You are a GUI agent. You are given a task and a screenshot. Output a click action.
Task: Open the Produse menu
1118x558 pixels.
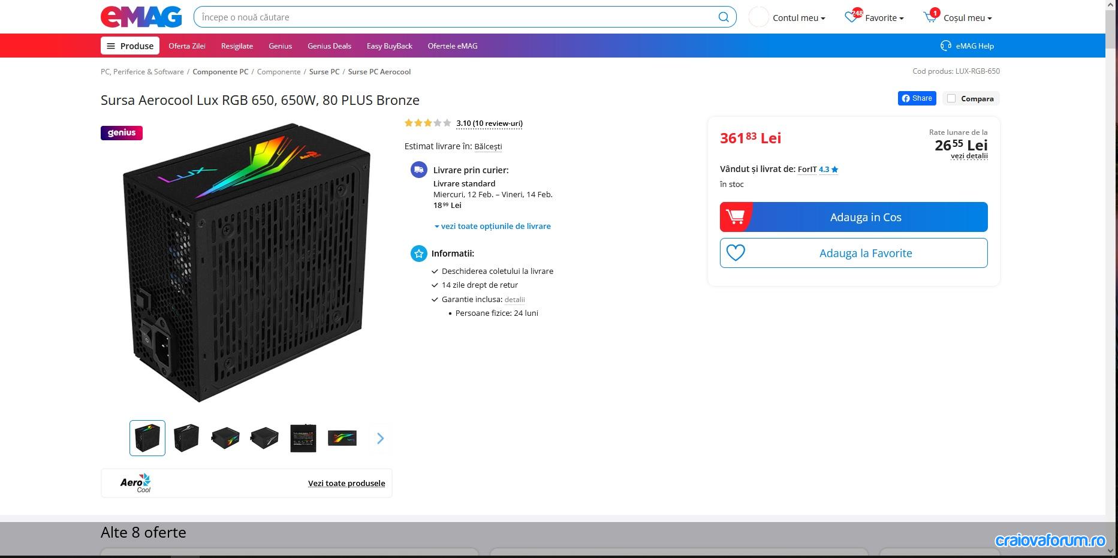(x=130, y=46)
